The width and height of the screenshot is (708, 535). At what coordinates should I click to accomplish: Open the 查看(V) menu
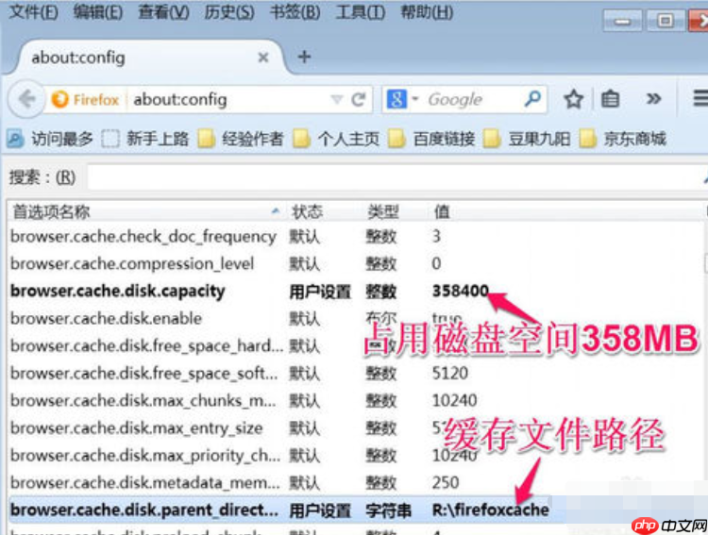pyautogui.click(x=163, y=12)
